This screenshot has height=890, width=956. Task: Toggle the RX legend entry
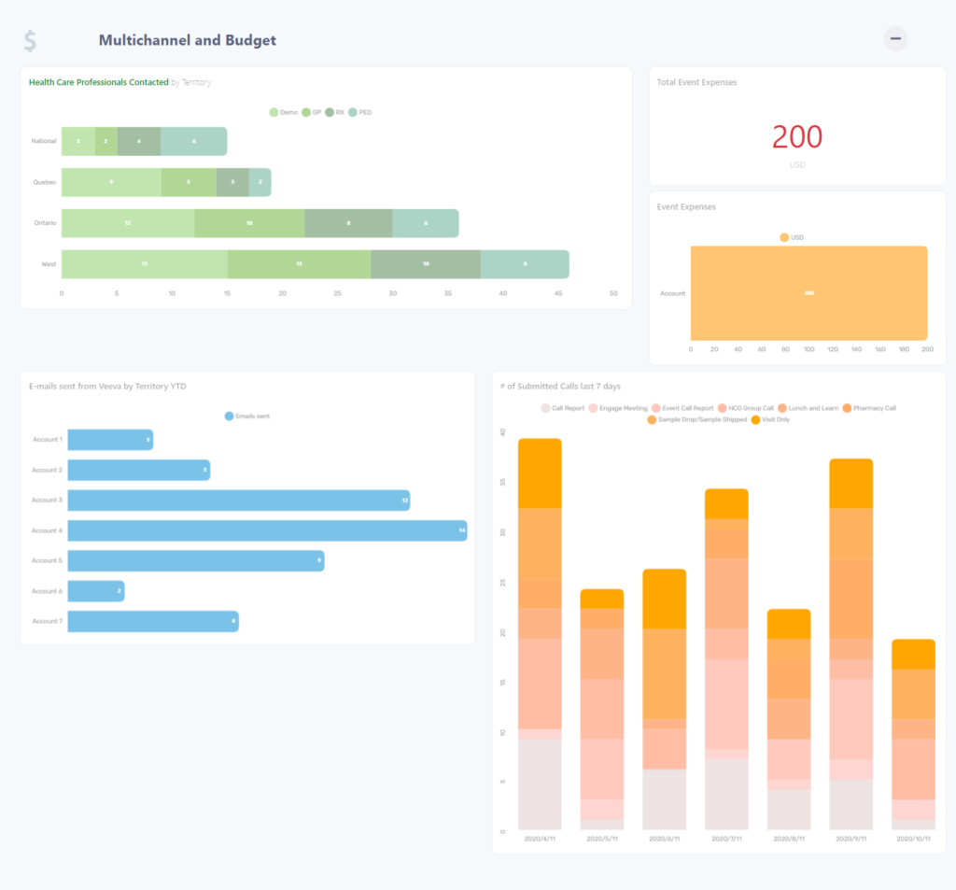[330, 112]
